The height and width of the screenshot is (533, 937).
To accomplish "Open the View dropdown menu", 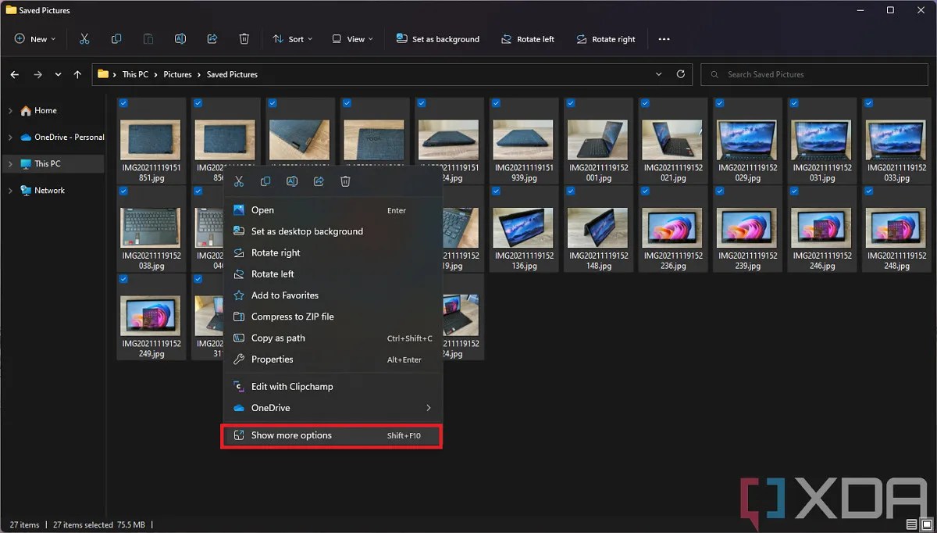I will tap(352, 38).
